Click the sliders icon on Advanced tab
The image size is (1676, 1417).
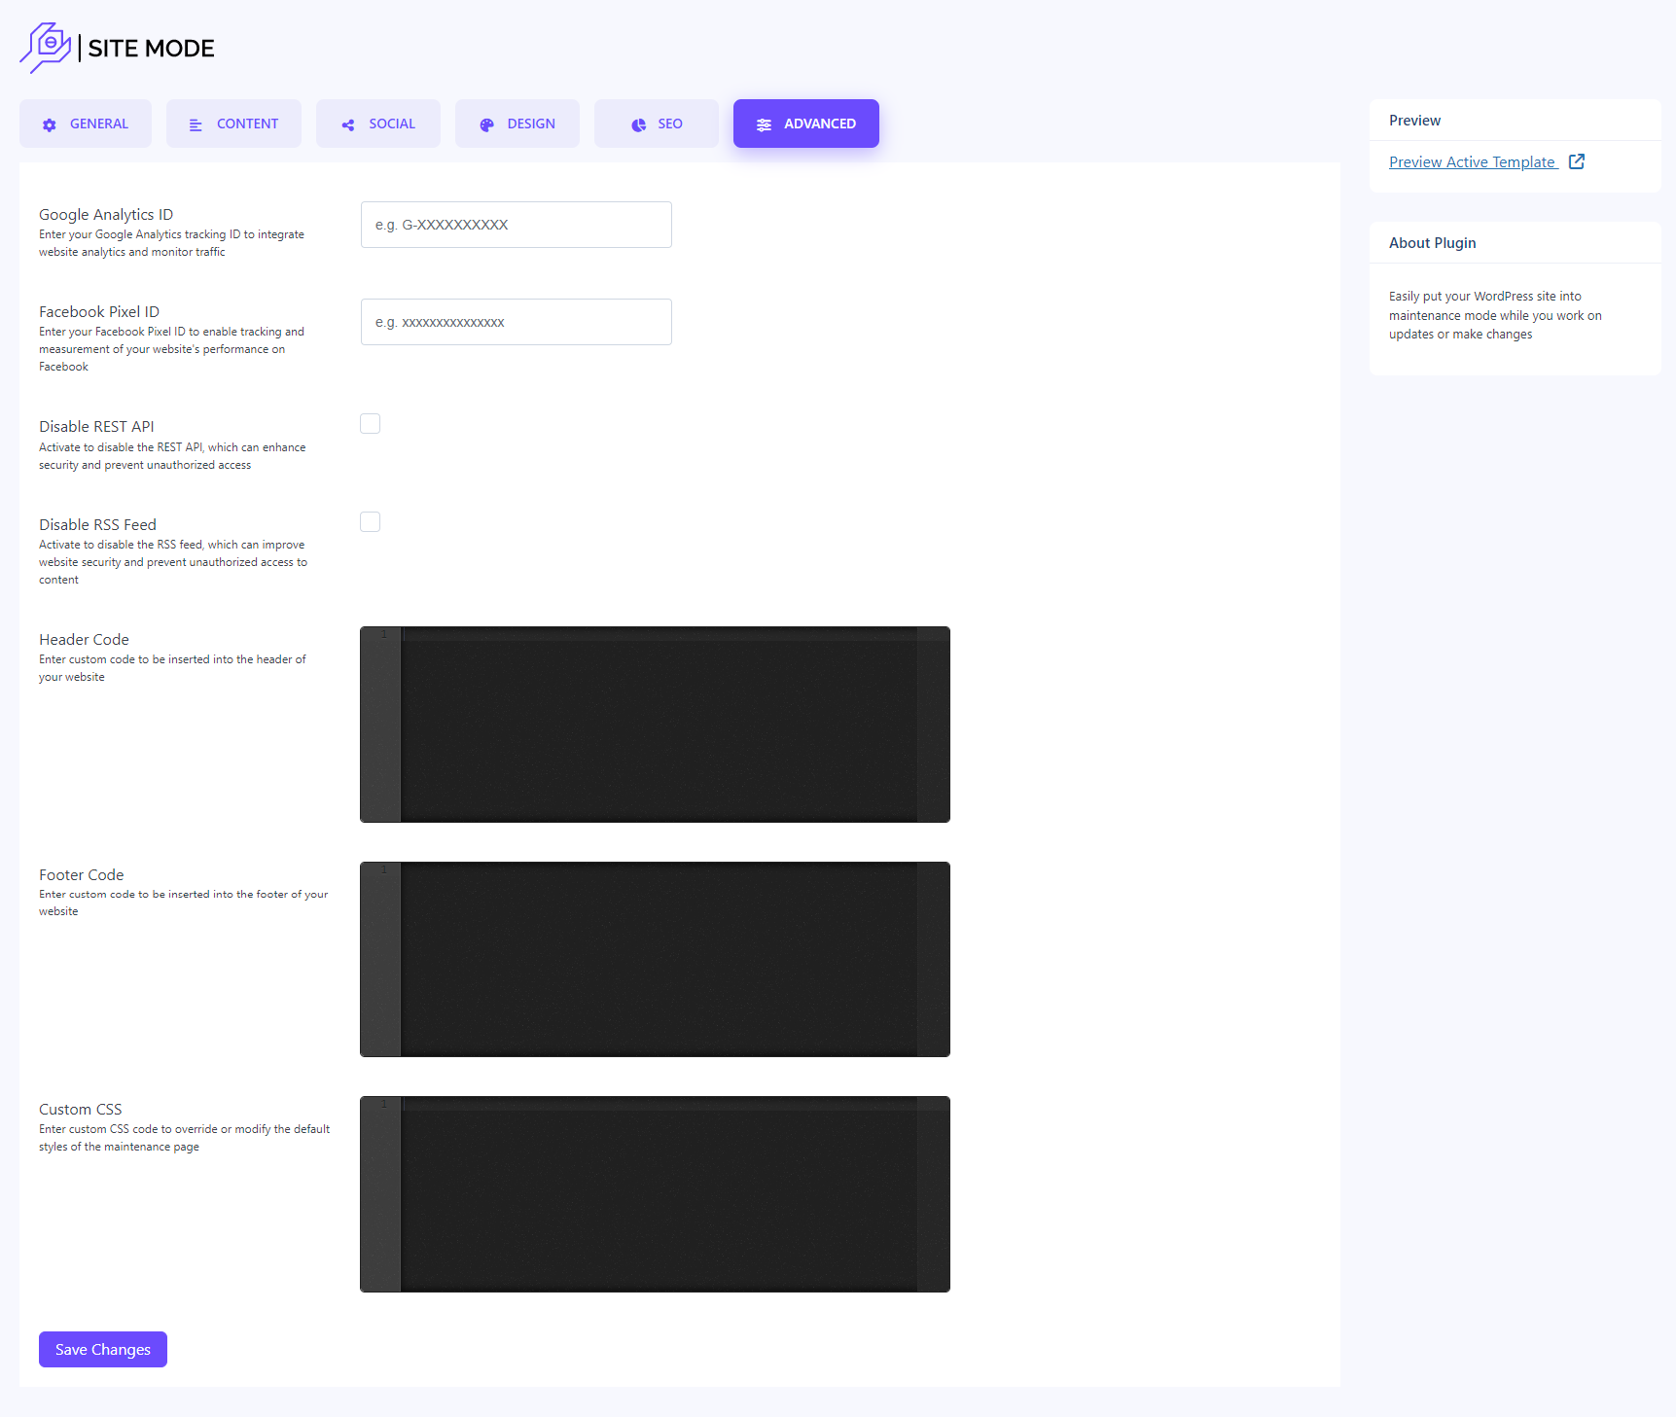coord(765,124)
